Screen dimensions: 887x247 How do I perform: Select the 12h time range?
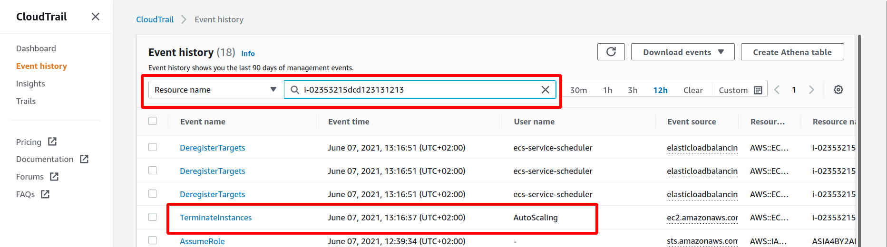pyautogui.click(x=660, y=90)
